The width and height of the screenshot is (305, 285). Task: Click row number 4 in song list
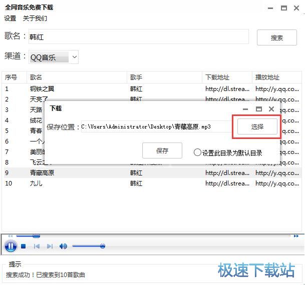click(7, 120)
